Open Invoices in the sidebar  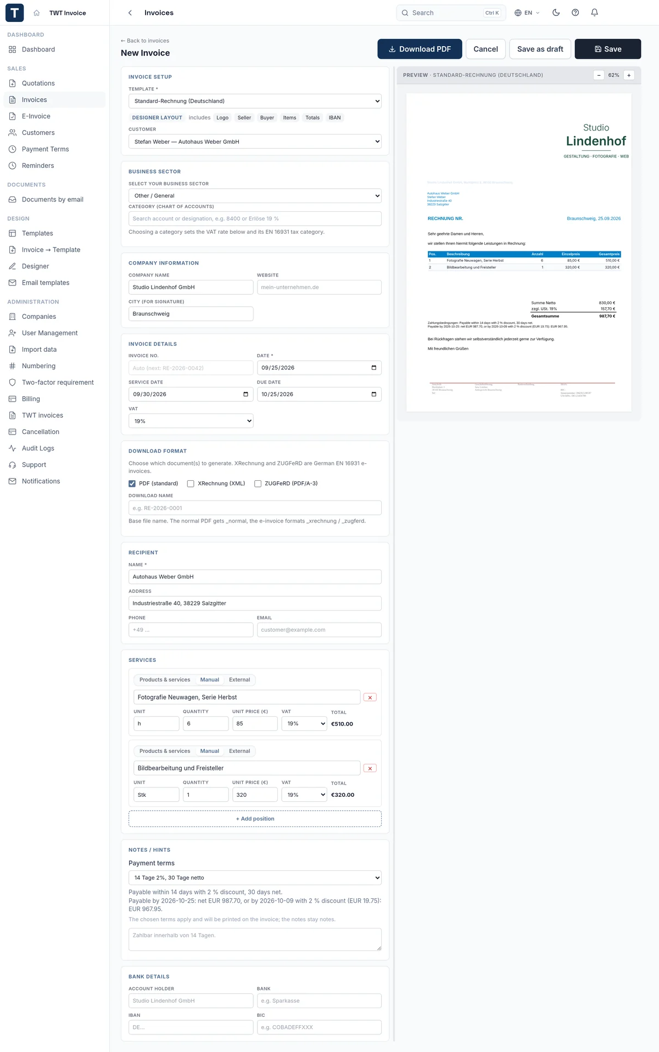tap(54, 100)
